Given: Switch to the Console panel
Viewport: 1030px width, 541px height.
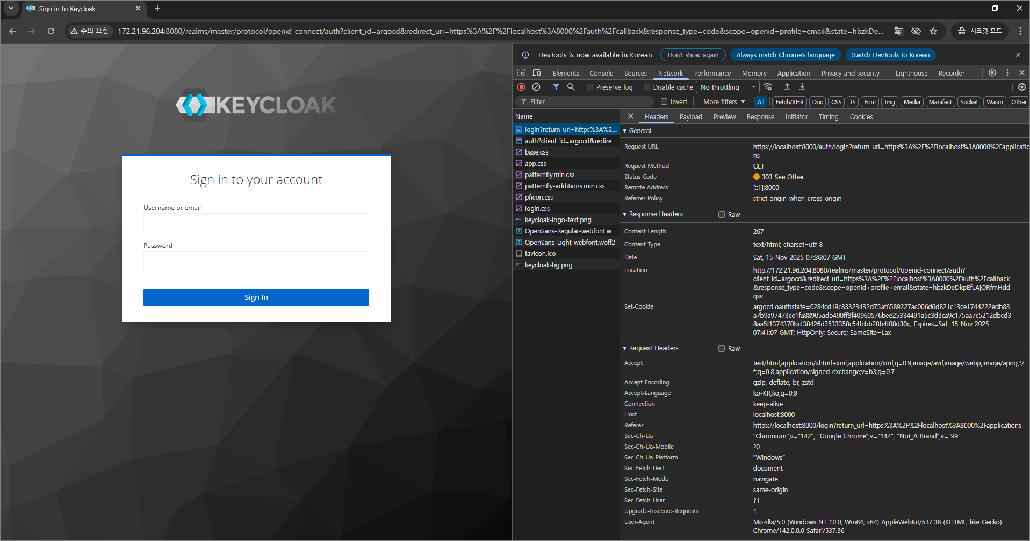Looking at the screenshot, I should pyautogui.click(x=601, y=73).
